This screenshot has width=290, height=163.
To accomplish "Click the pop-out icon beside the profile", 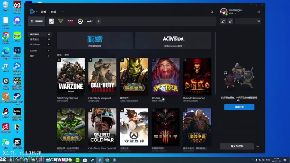I will point(259,12).
